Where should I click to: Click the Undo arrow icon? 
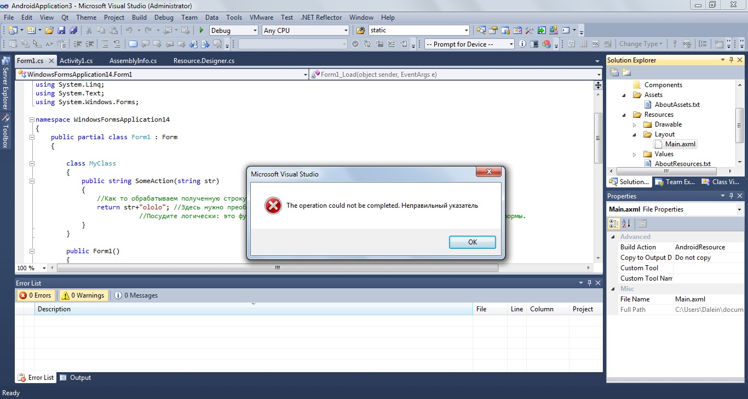click(129, 30)
